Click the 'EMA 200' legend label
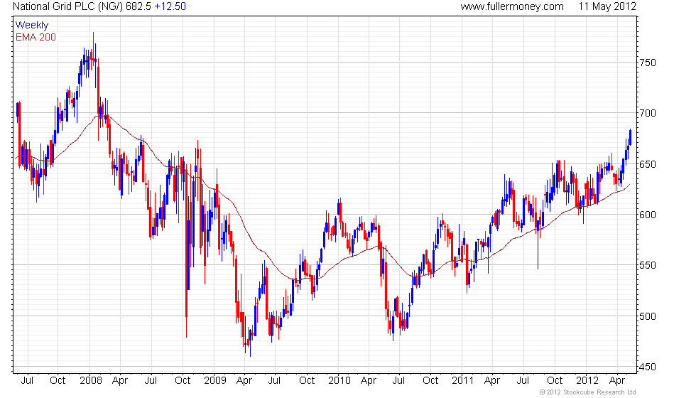Image resolution: width=696 pixels, height=398 pixels. pyautogui.click(x=36, y=37)
